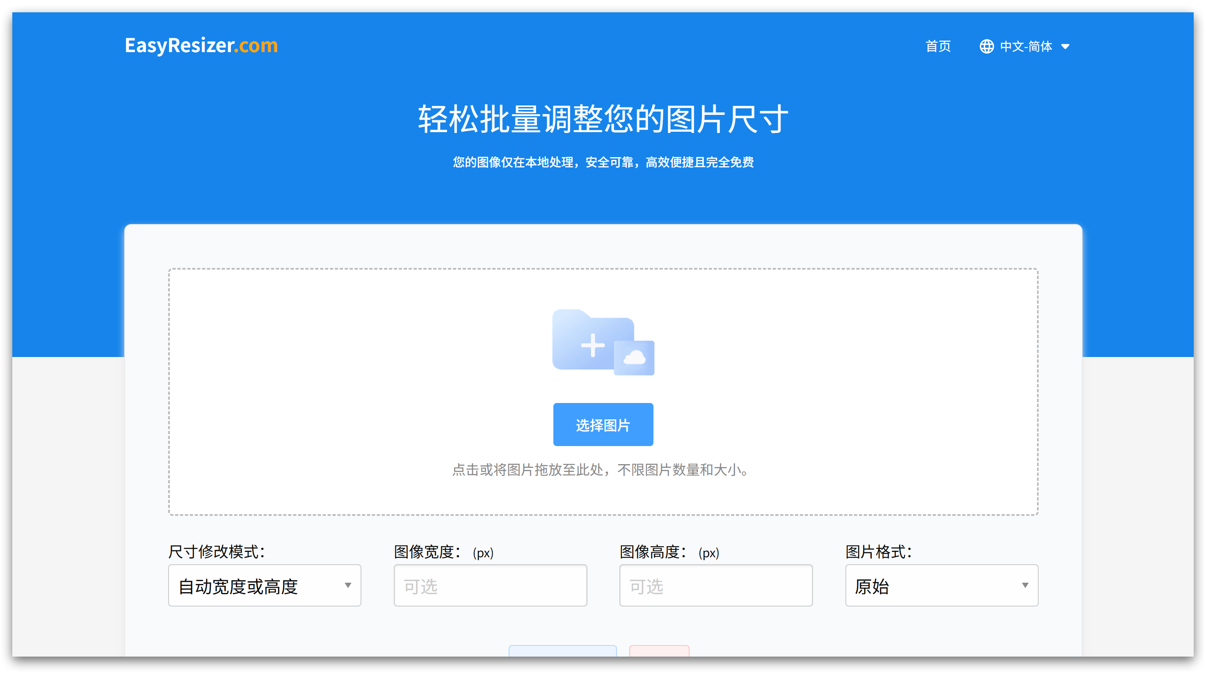Click the globe language icon
Image resolution: width=1206 pixels, height=673 pixels.
click(987, 46)
